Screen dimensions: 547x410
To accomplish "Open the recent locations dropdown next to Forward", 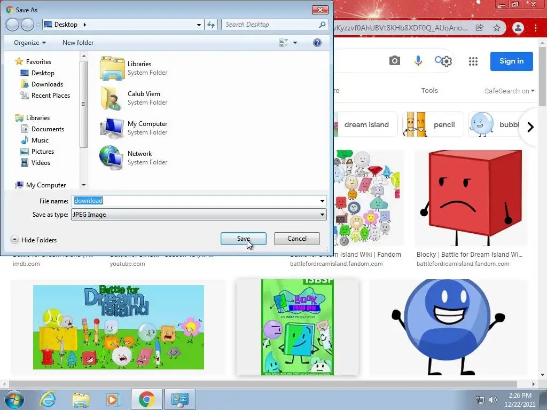I will [x=38, y=25].
